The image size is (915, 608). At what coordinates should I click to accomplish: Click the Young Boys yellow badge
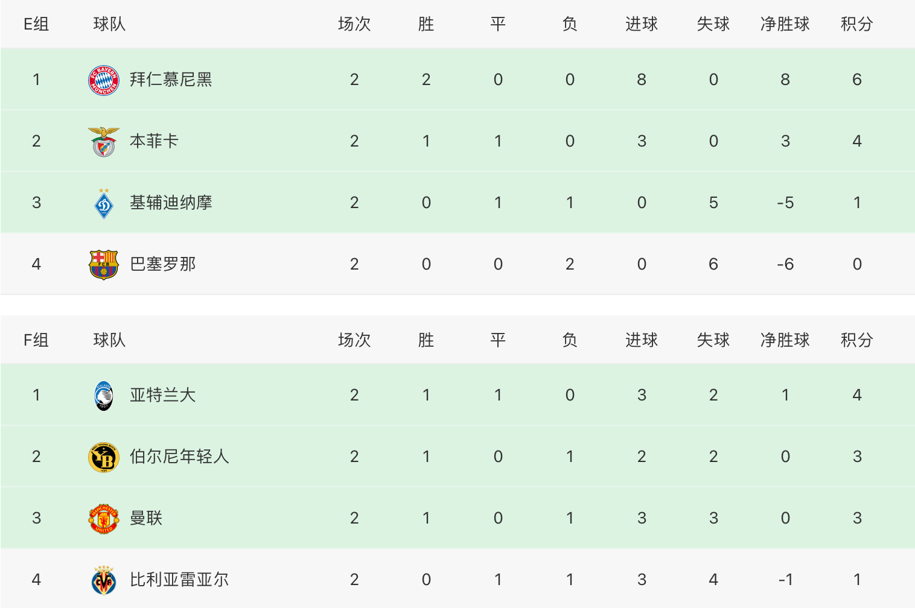pyautogui.click(x=104, y=457)
